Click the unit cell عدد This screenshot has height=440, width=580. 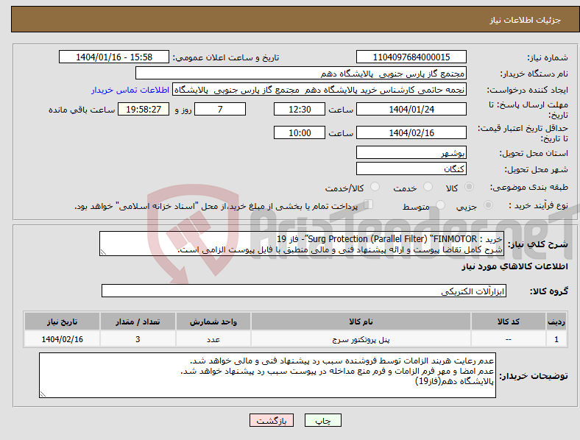point(213,339)
